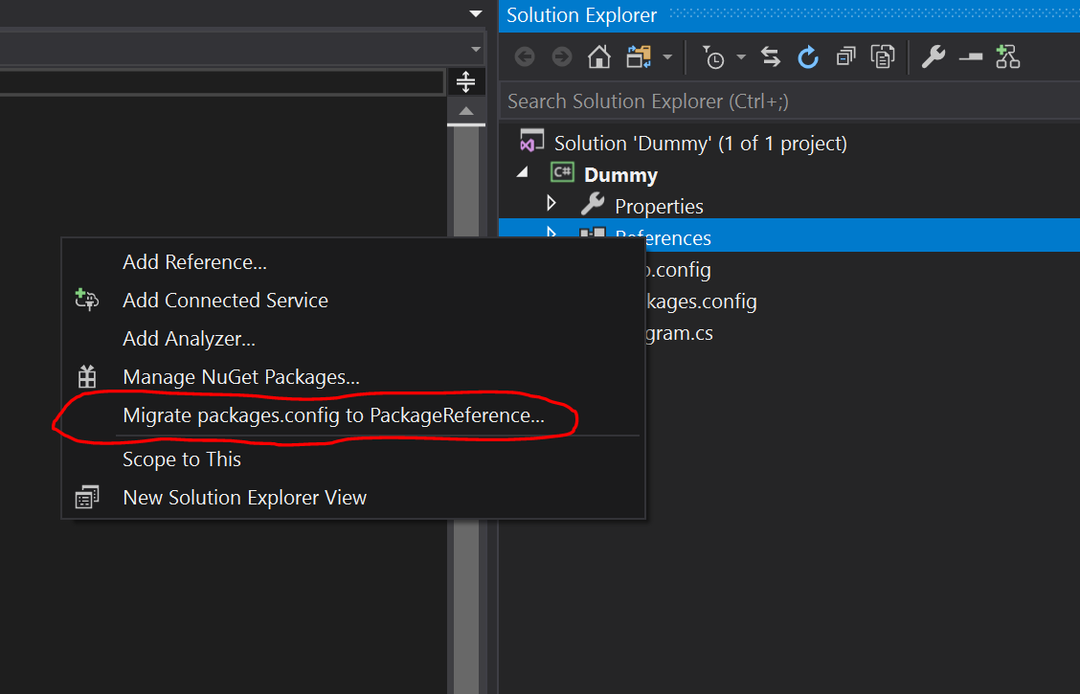This screenshot has width=1080, height=694.
Task: Click the vertical scrollbar up arrow
Action: [x=466, y=112]
